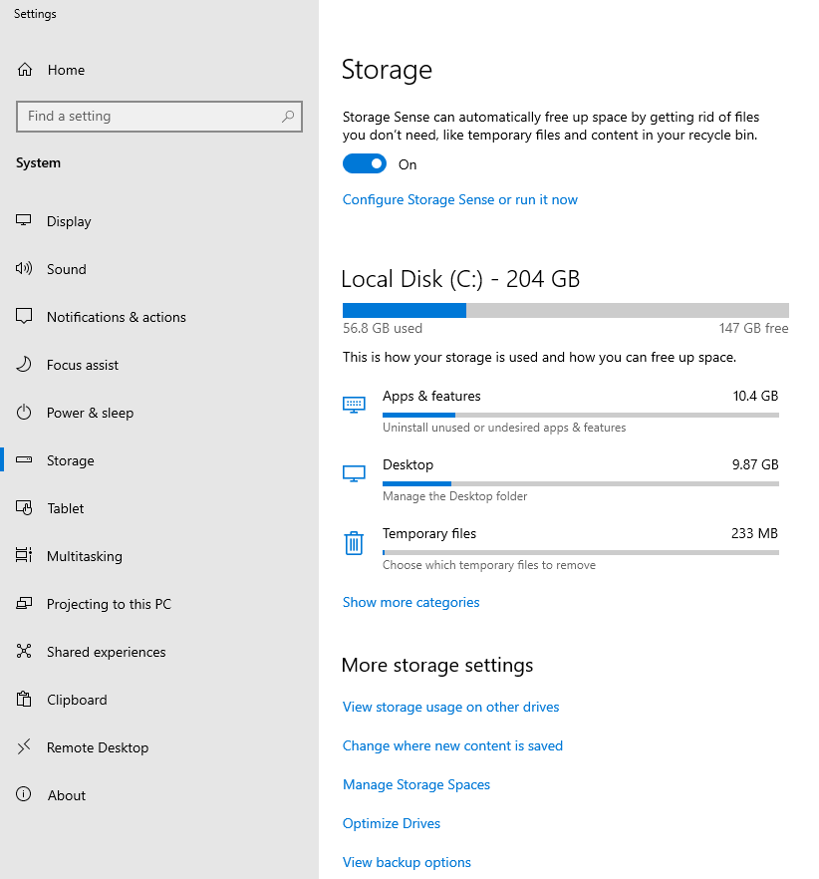Click the Tablet icon
The width and height of the screenshot is (819, 879).
[24, 508]
